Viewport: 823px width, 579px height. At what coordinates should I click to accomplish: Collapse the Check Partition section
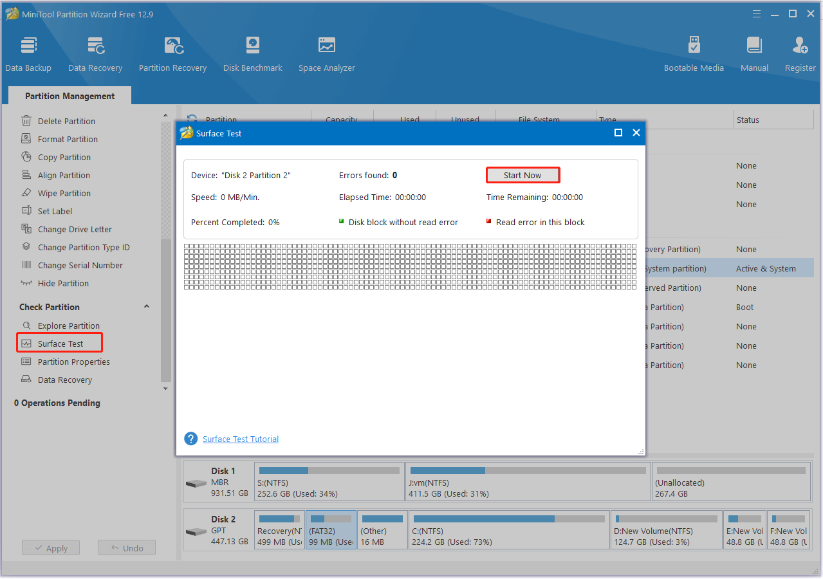coord(147,307)
